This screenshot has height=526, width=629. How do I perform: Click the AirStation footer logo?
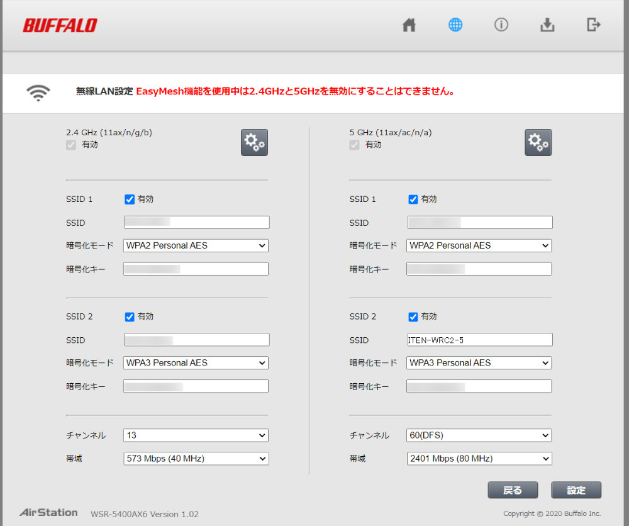coord(48,512)
